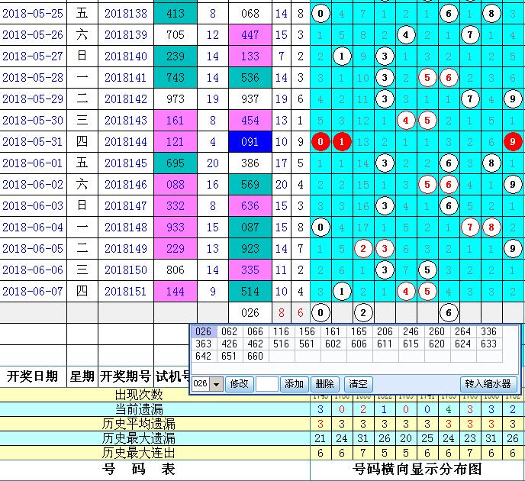Image resolution: width=525 pixels, height=481 pixels.
Task: Click the red circled 0 in row 2018144
Action: 321,141
